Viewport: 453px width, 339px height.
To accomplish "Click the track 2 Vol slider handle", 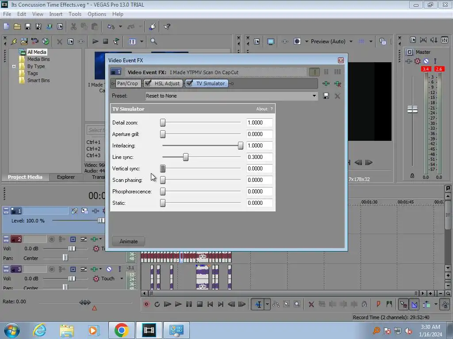I will [72, 249].
